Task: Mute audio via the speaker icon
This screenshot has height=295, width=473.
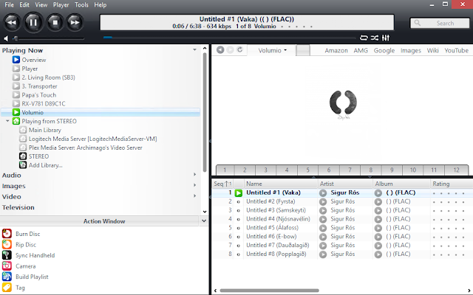Action: [6, 38]
